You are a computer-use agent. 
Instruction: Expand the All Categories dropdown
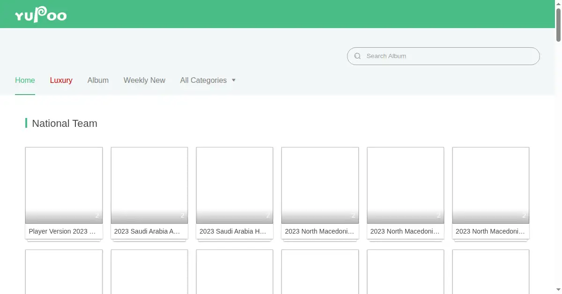tap(208, 81)
